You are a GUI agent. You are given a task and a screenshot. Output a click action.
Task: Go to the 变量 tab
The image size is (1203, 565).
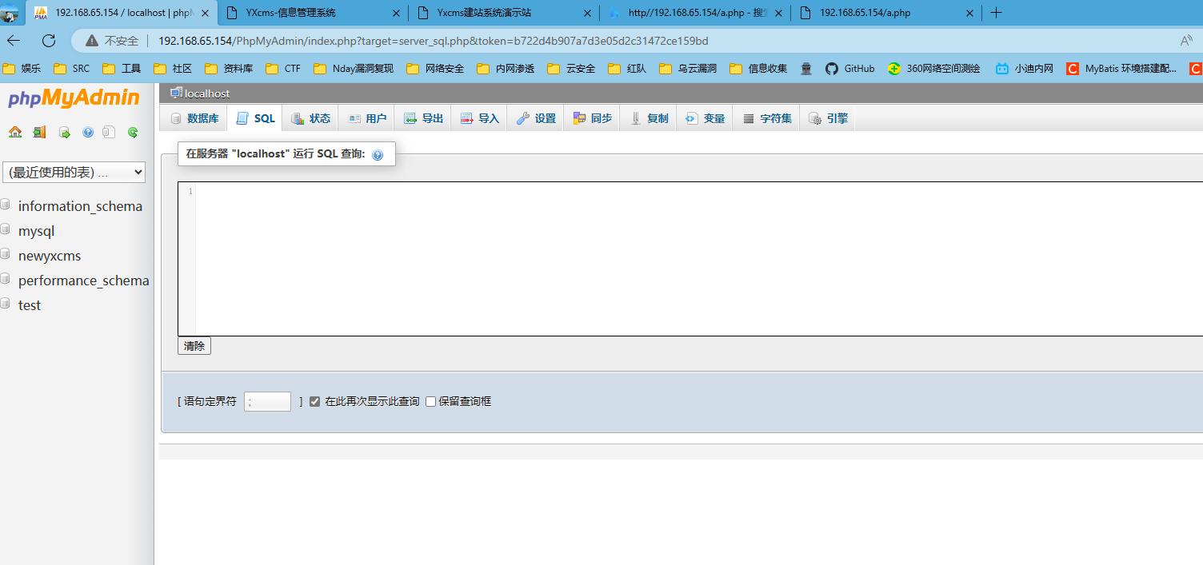tap(705, 118)
